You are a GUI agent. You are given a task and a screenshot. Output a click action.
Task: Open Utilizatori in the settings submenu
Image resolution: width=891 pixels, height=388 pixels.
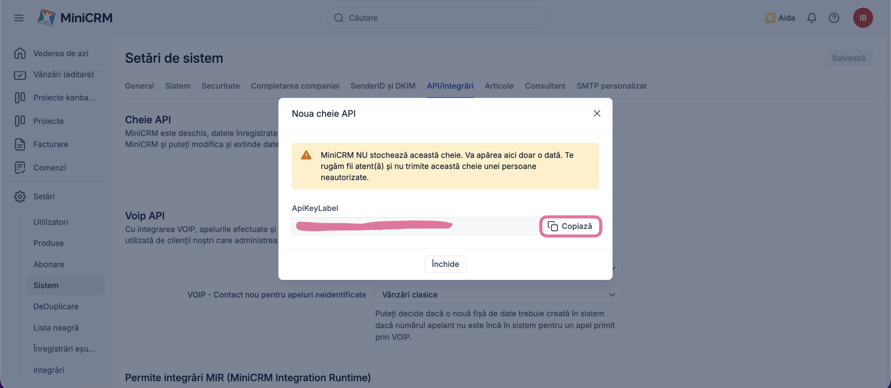tap(51, 222)
